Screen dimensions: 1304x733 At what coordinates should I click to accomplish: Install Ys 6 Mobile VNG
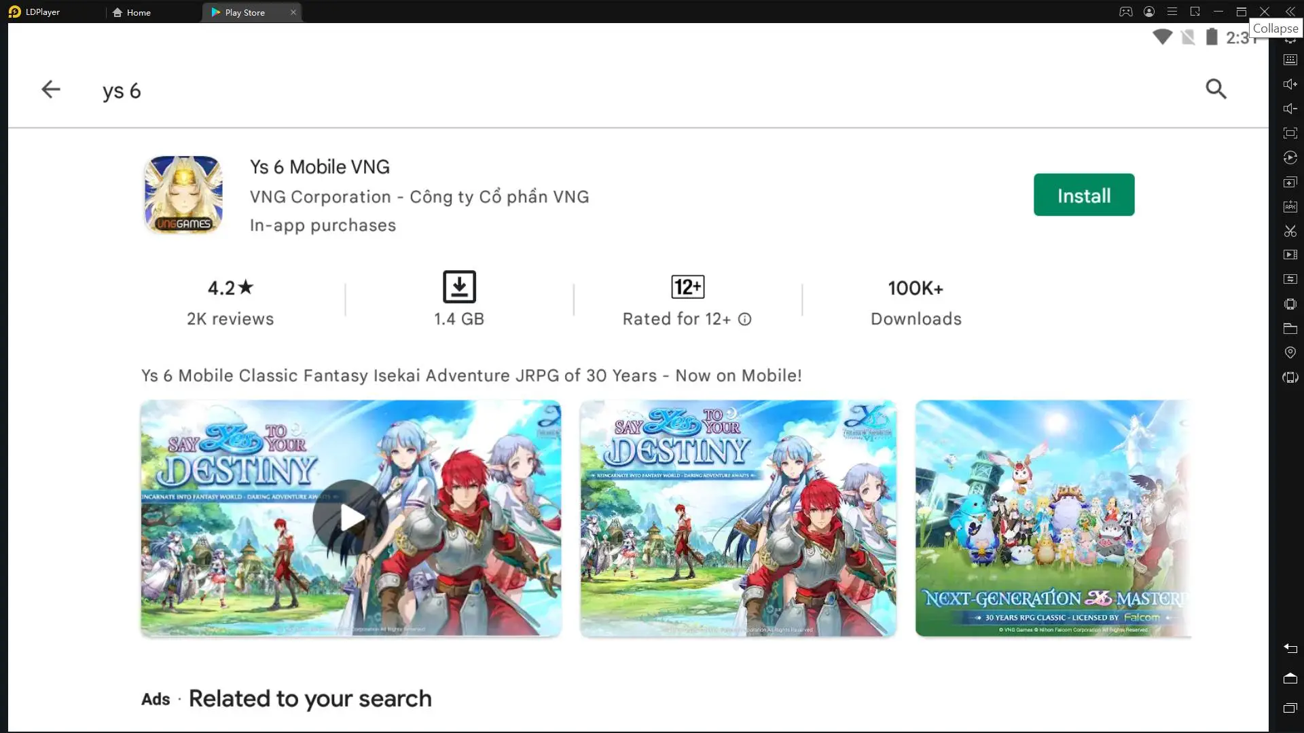pyautogui.click(x=1084, y=195)
